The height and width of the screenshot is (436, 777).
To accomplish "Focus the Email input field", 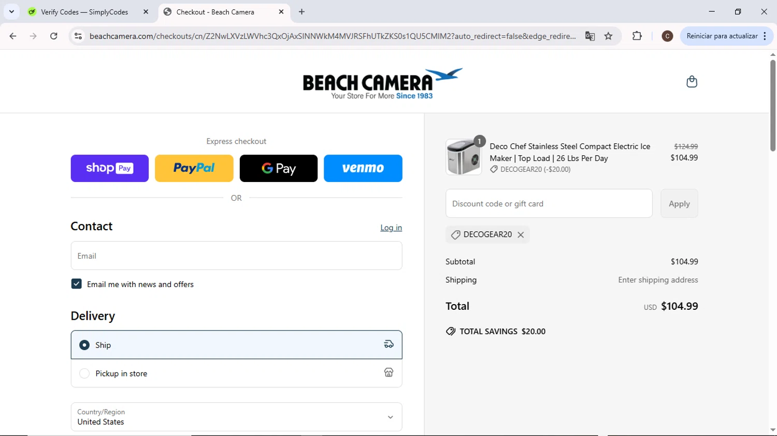I will [x=236, y=255].
